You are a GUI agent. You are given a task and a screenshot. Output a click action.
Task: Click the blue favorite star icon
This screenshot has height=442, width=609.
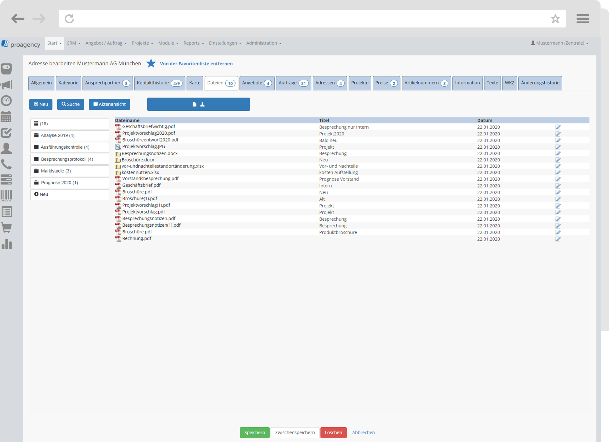click(x=151, y=63)
